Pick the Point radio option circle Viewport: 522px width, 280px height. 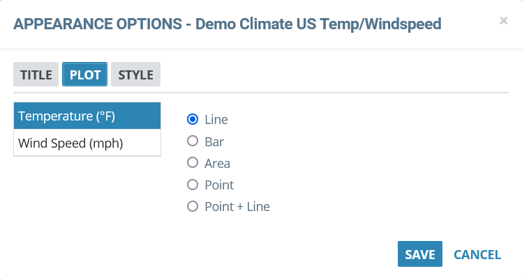point(193,185)
